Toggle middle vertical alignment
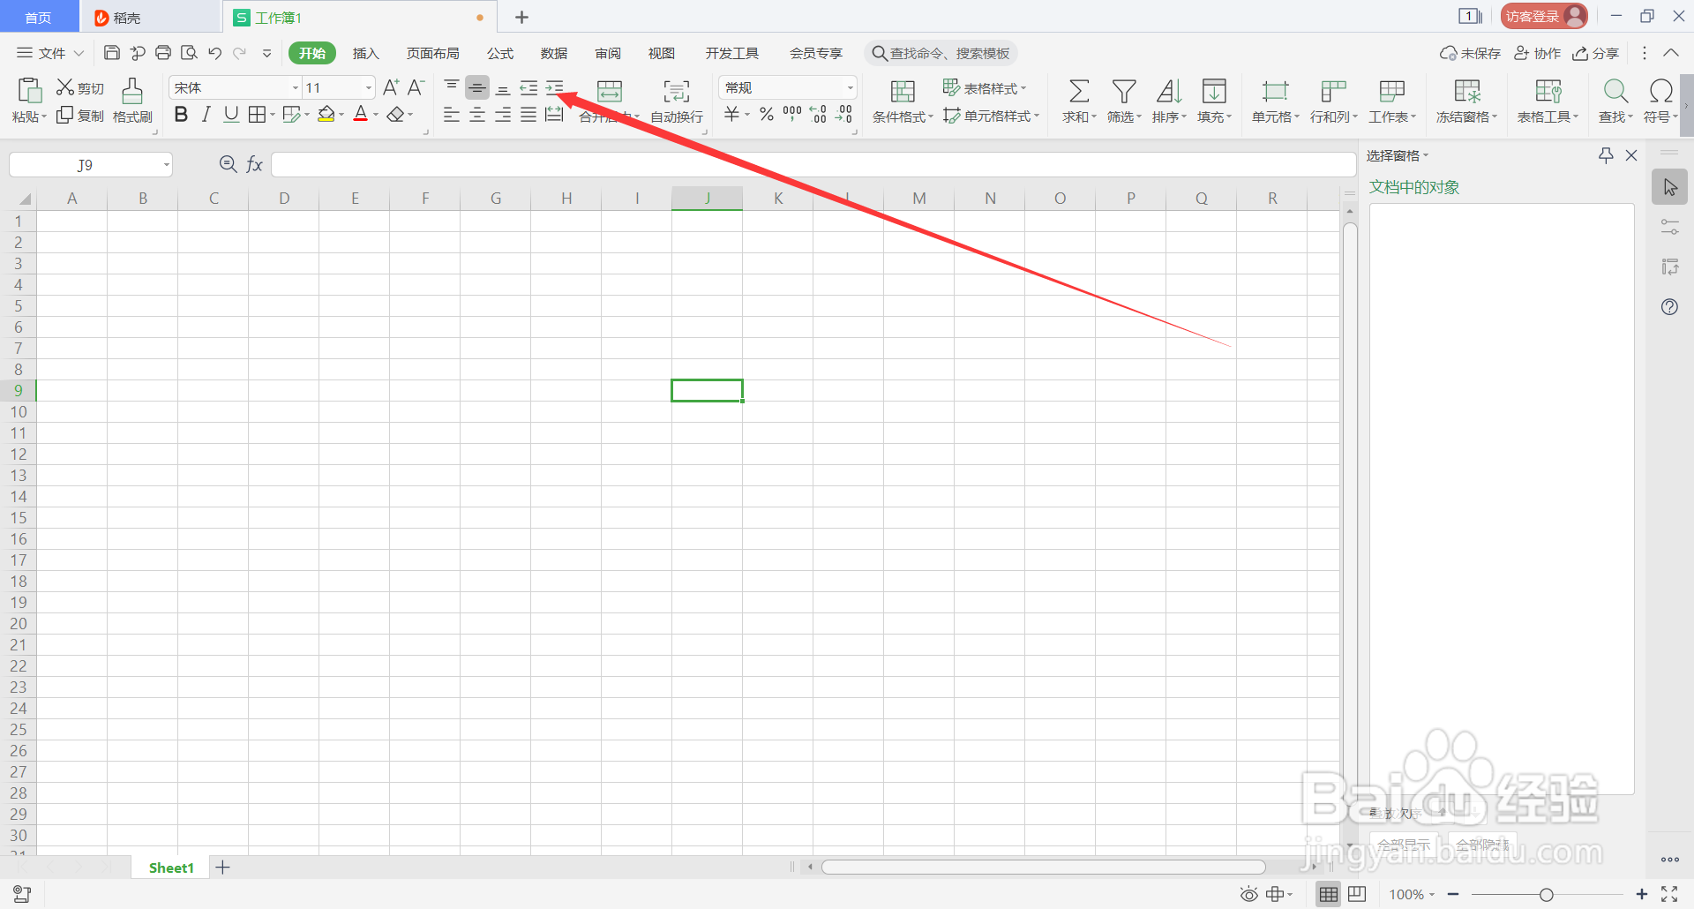 477,87
